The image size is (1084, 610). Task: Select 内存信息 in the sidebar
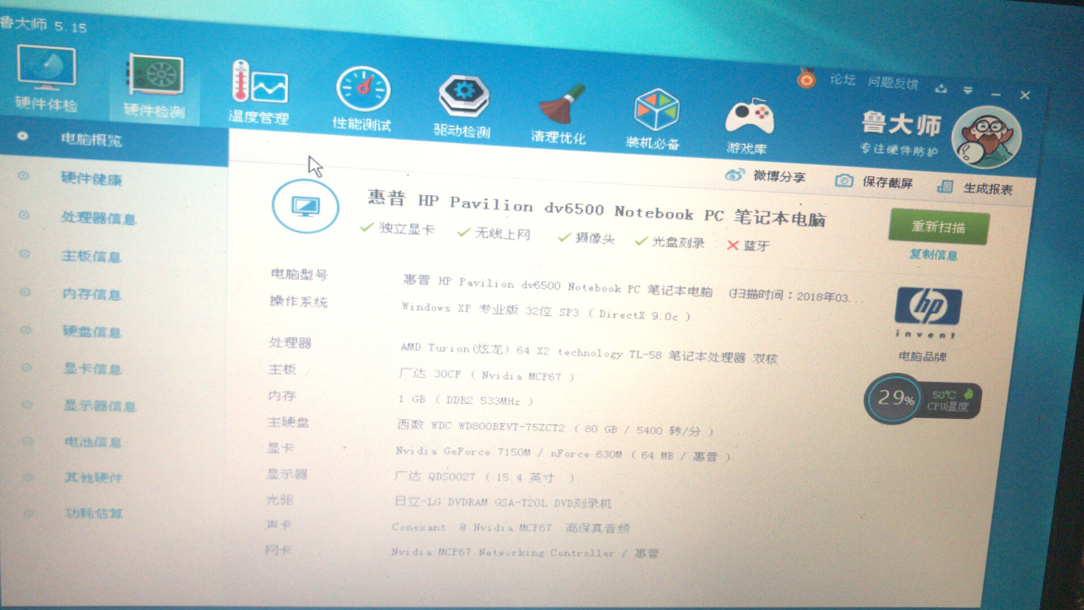91,294
